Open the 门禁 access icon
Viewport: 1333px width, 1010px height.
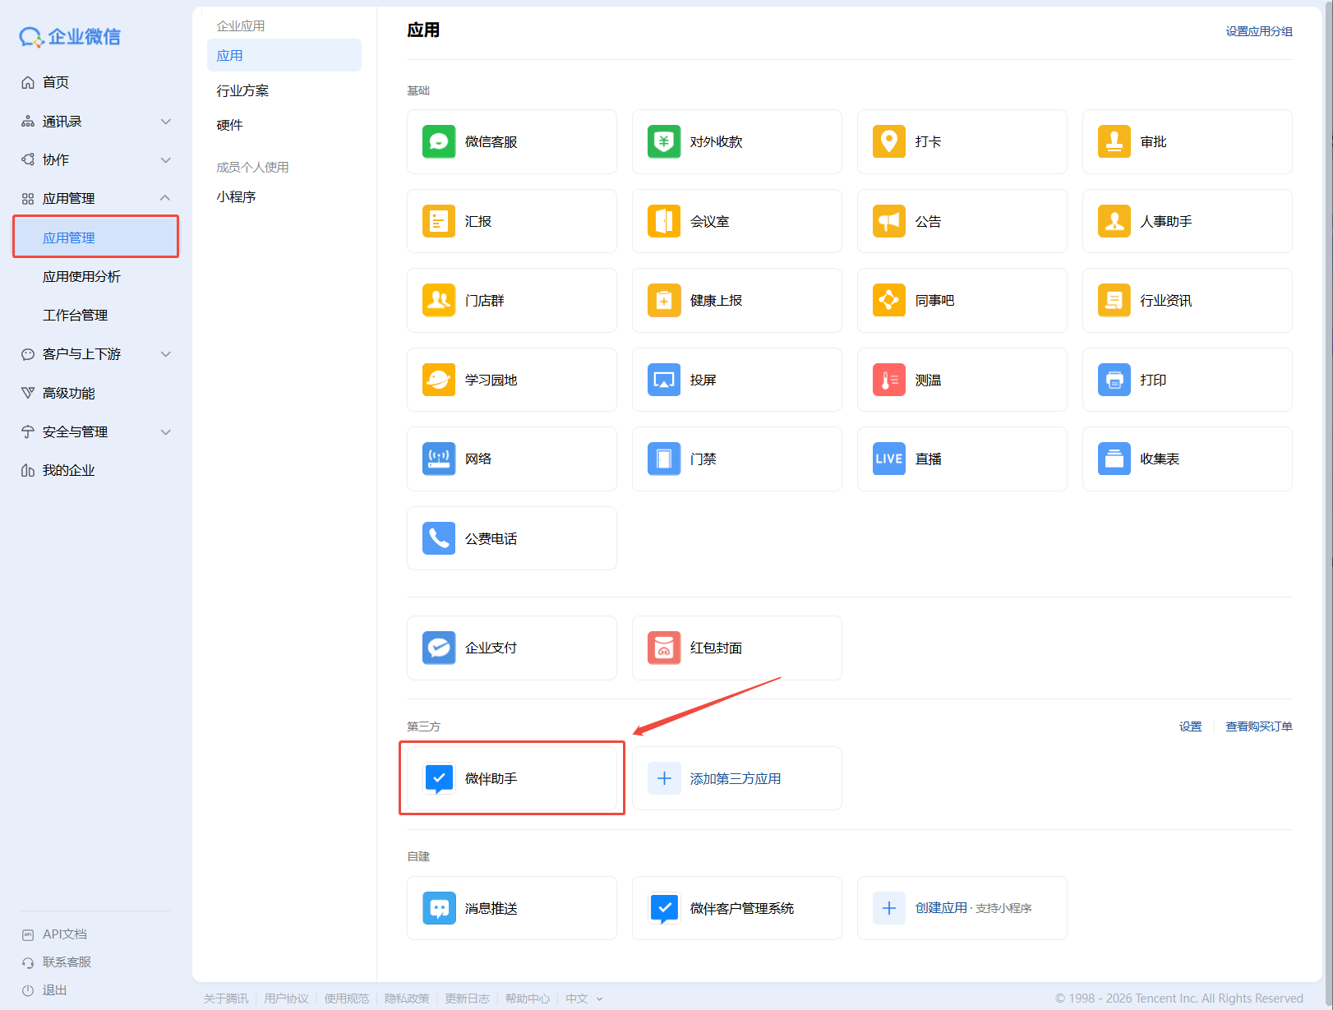pyautogui.click(x=664, y=459)
